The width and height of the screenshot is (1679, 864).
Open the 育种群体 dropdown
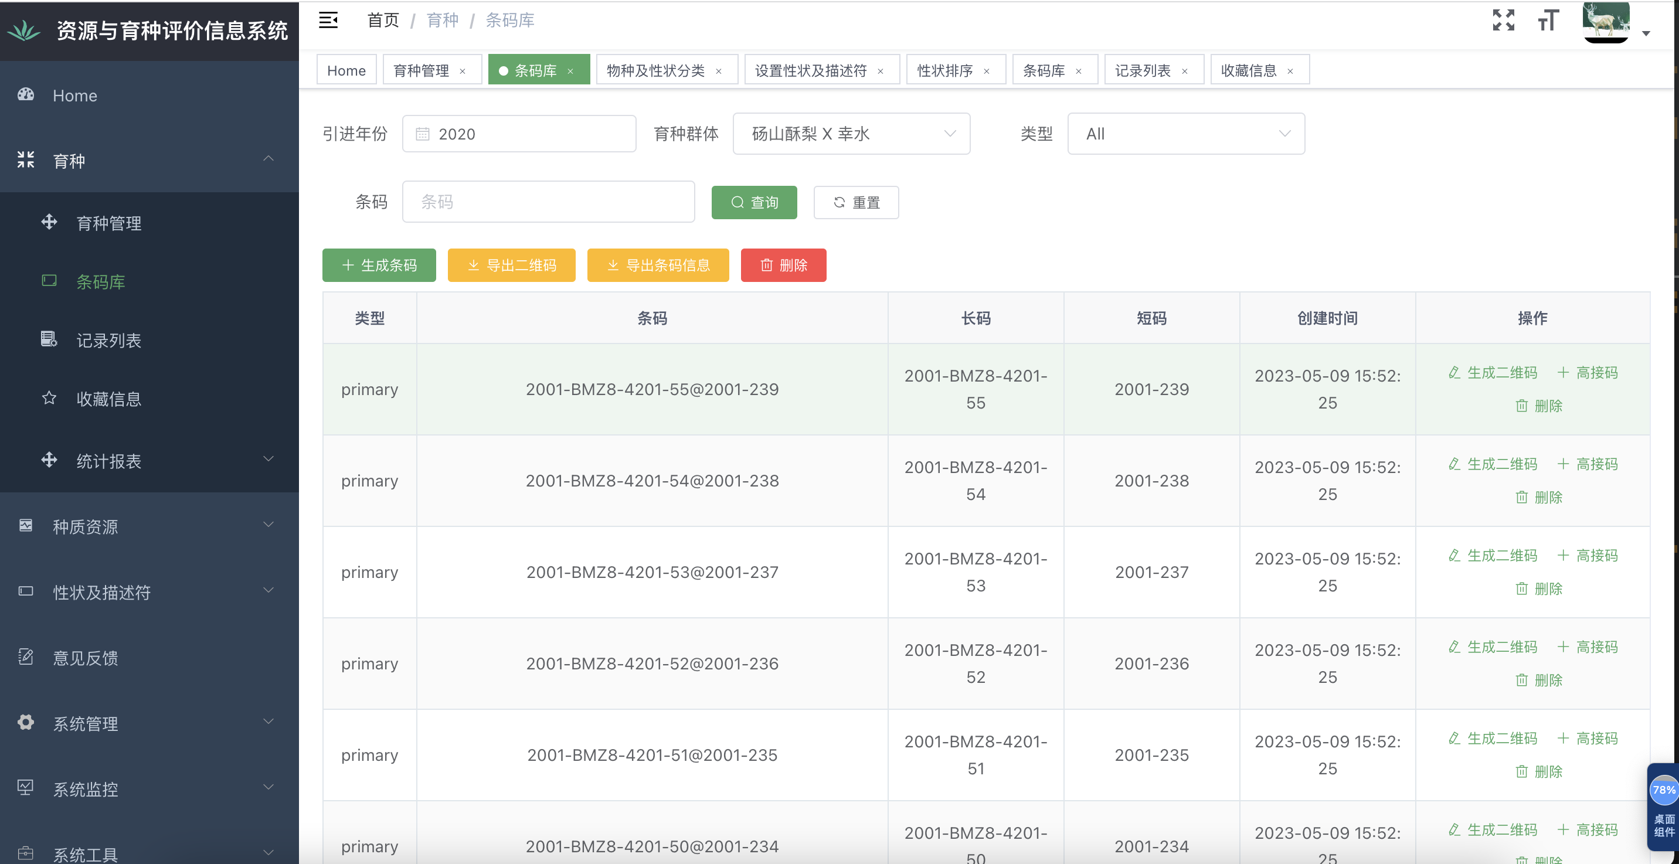(851, 134)
